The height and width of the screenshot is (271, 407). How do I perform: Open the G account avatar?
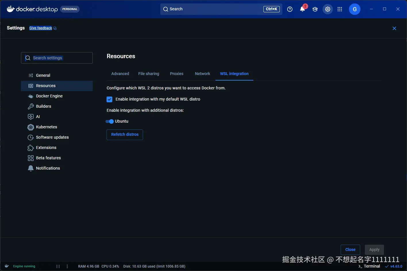(x=355, y=9)
